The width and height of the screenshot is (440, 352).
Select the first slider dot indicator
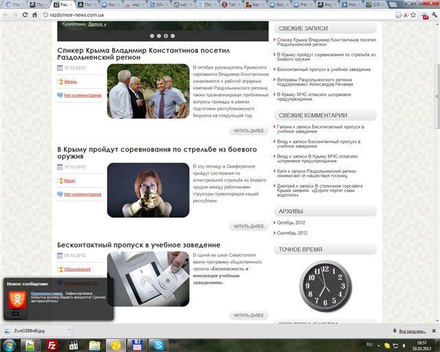pyautogui.click(x=152, y=36)
